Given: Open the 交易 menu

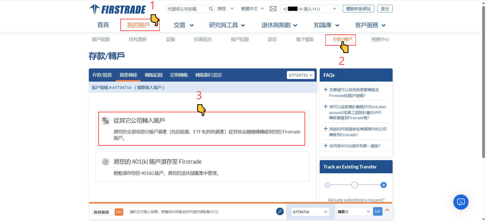Looking at the screenshot, I should point(183,25).
